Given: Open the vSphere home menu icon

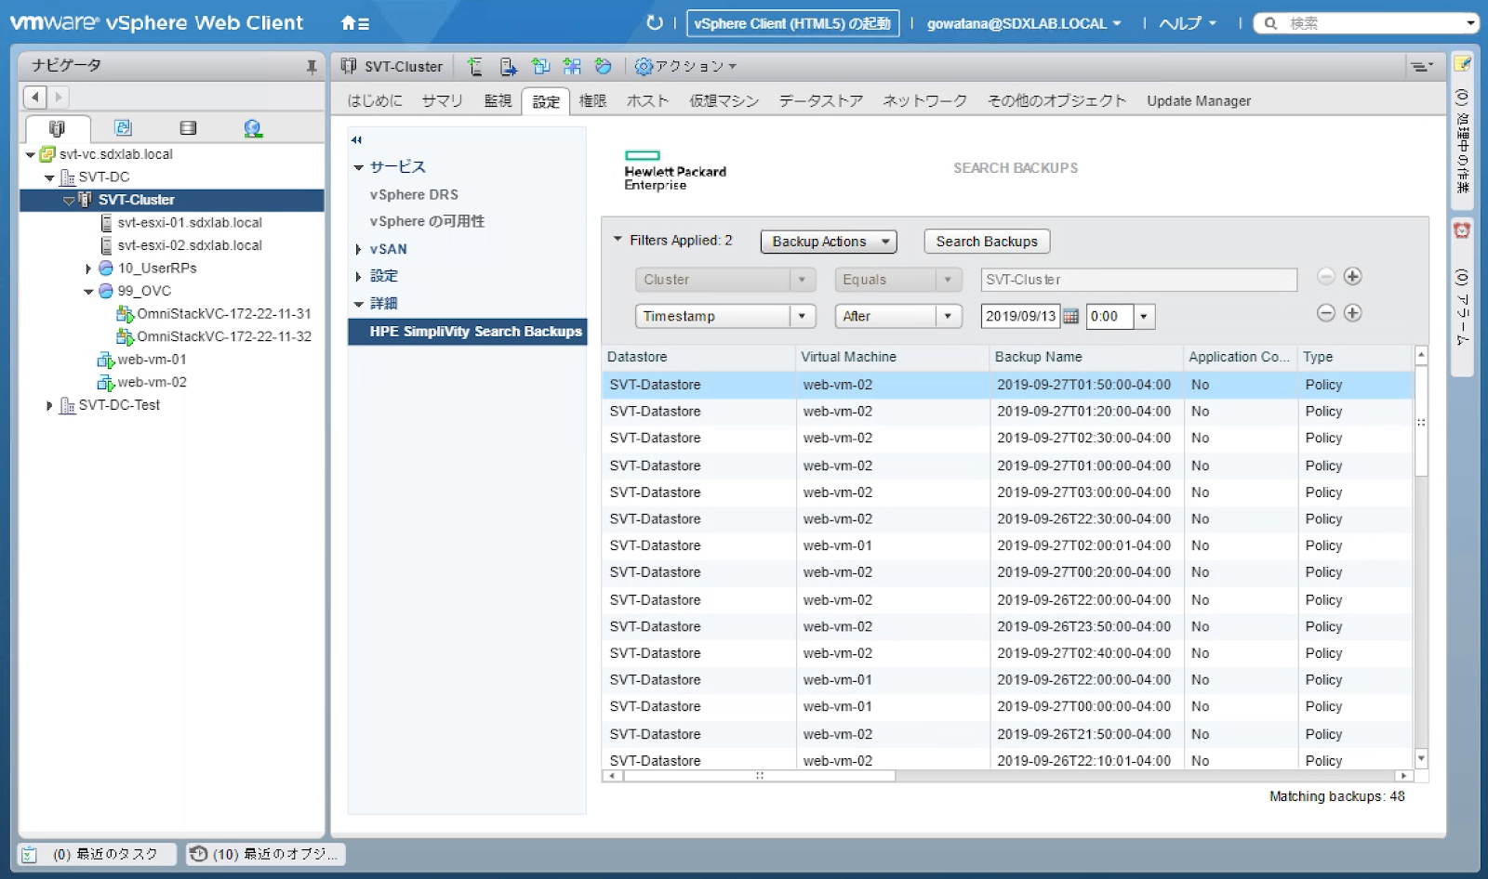Looking at the screenshot, I should pyautogui.click(x=354, y=23).
